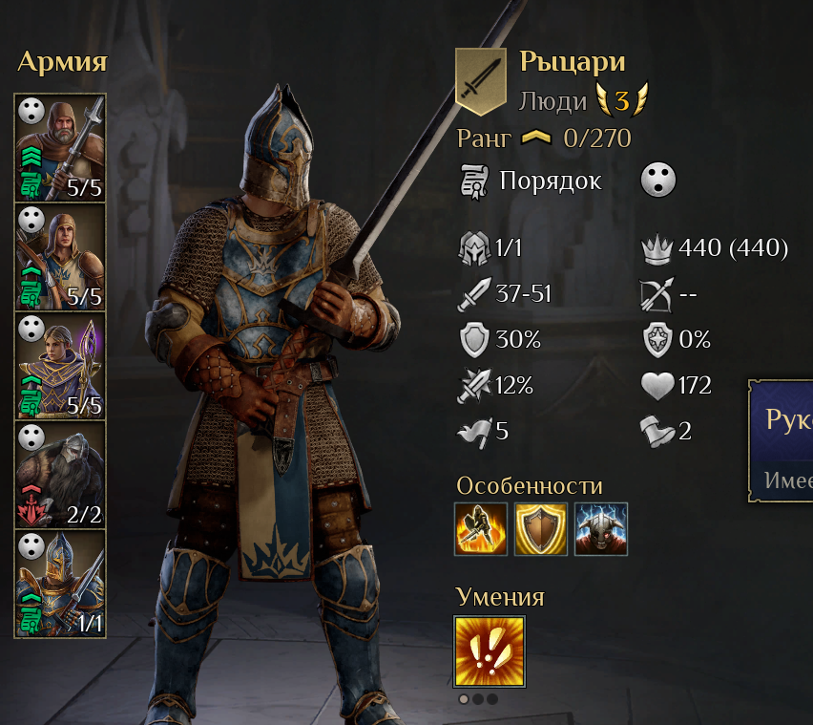Click the rank chevron icon next to Ранг
The height and width of the screenshot is (725, 813).
point(536,138)
